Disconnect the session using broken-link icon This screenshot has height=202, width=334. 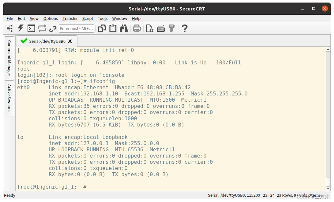(53, 28)
